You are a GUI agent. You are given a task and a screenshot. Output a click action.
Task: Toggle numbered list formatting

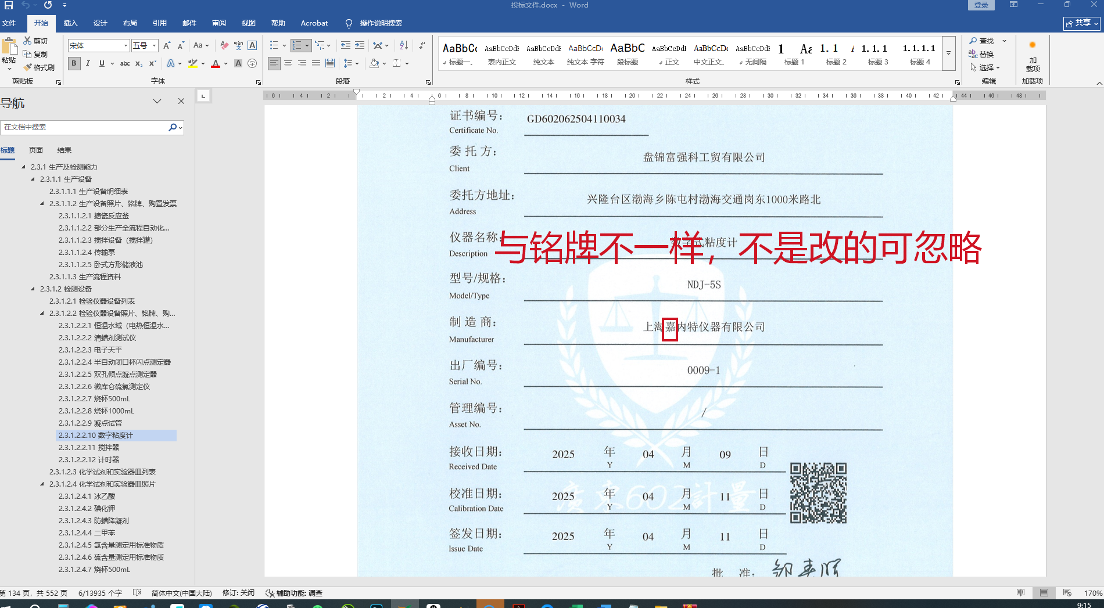point(297,45)
